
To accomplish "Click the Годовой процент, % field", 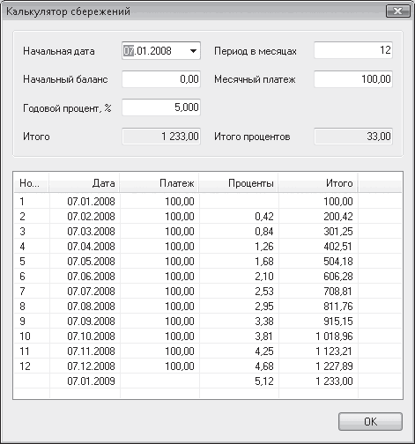I will pyautogui.click(x=161, y=107).
